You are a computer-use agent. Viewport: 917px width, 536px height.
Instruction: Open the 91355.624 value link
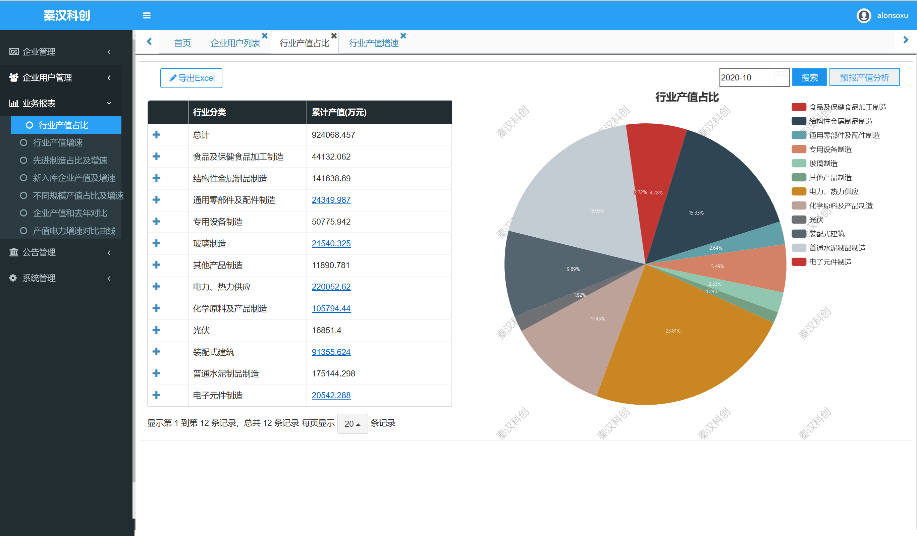pos(331,352)
